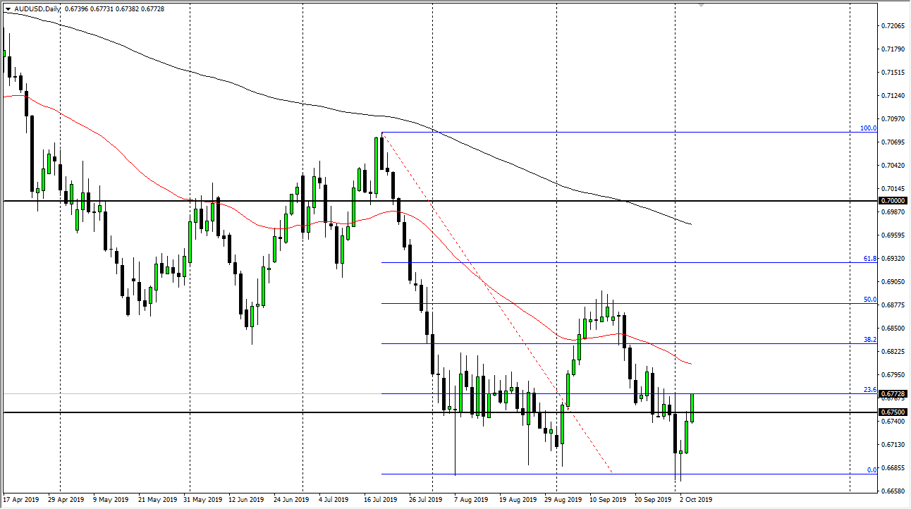Click the Fibonacci 61.8 level label
This screenshot has height=509, width=911.
[870, 259]
